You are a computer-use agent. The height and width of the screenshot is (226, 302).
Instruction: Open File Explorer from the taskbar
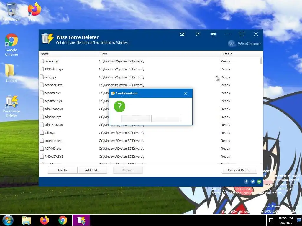pyautogui.click(x=26, y=220)
